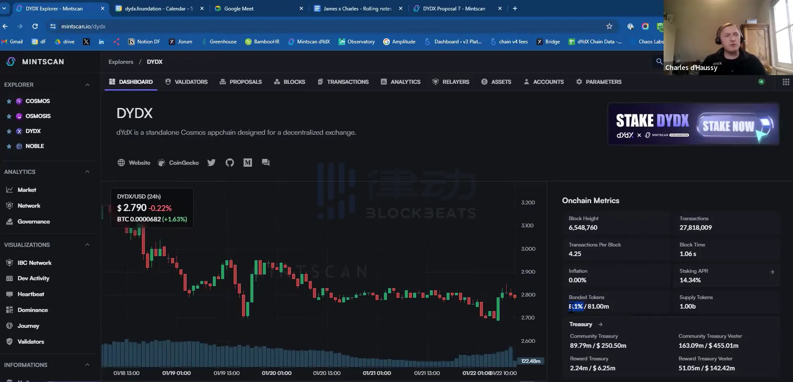The image size is (793, 382).
Task: Toggle the favorite star next to DYDX
Action: point(9,131)
